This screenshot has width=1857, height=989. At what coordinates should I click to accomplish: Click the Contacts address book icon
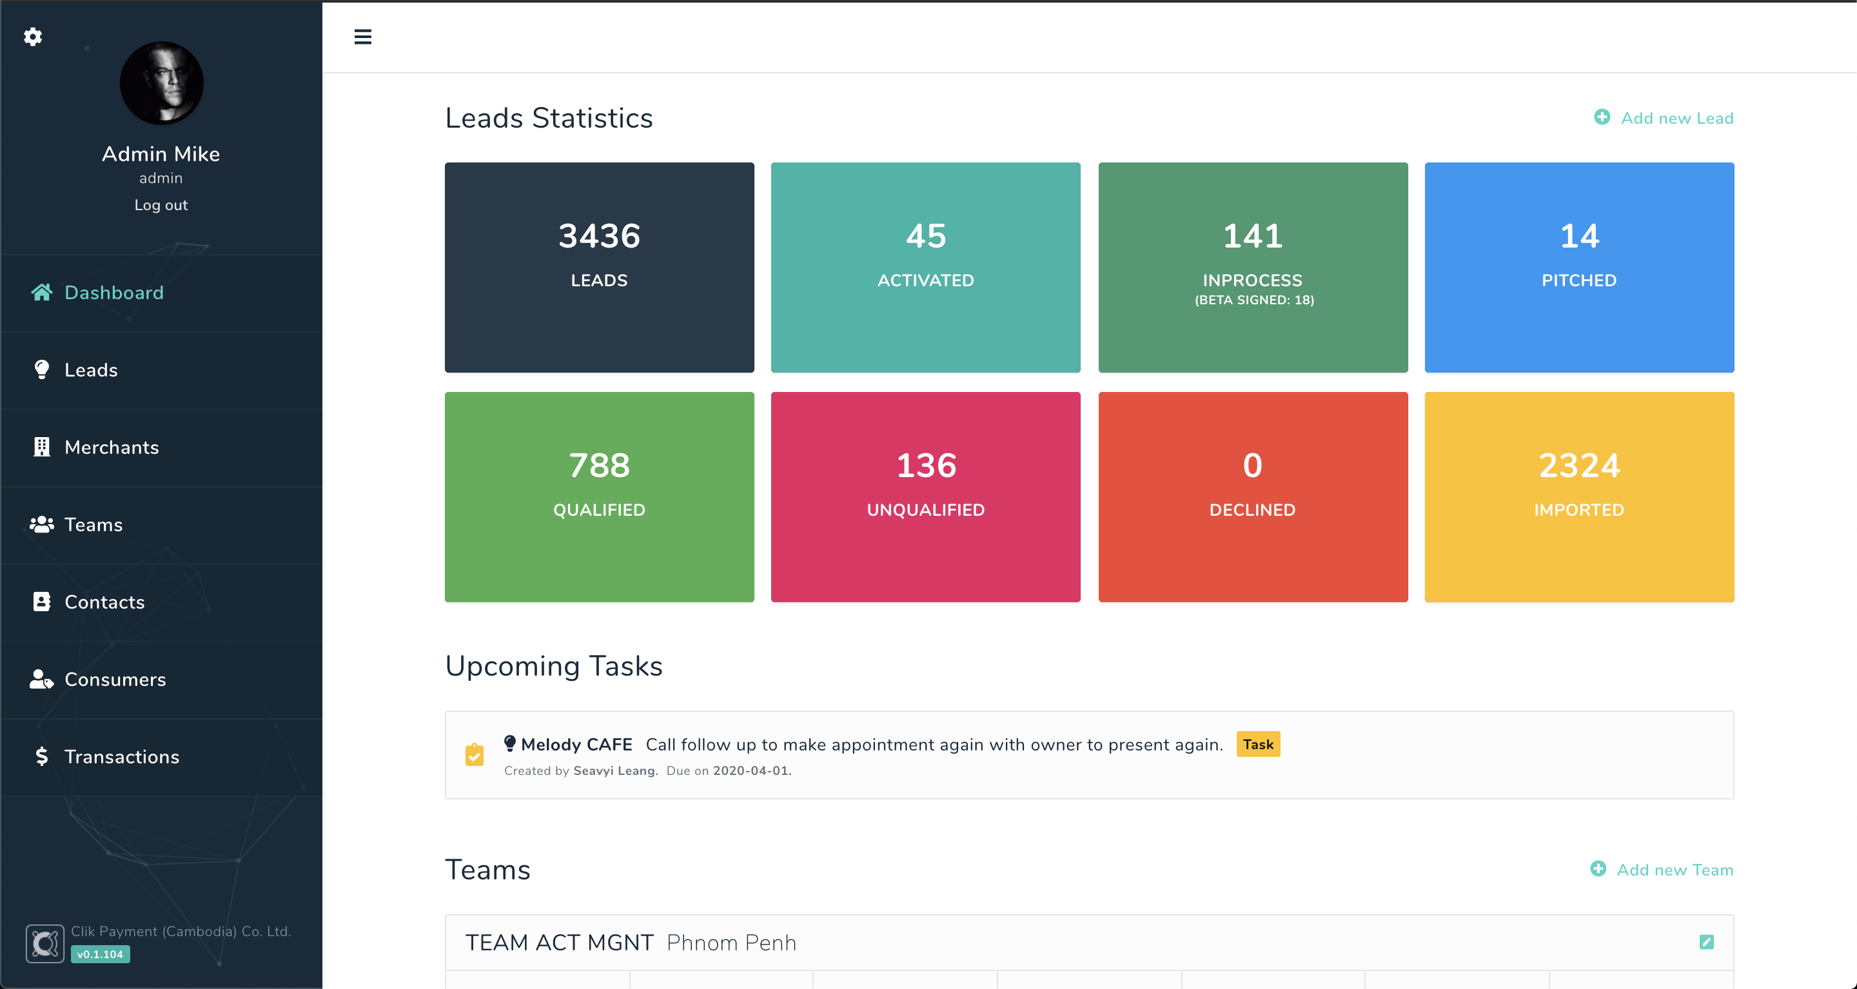pyautogui.click(x=42, y=601)
